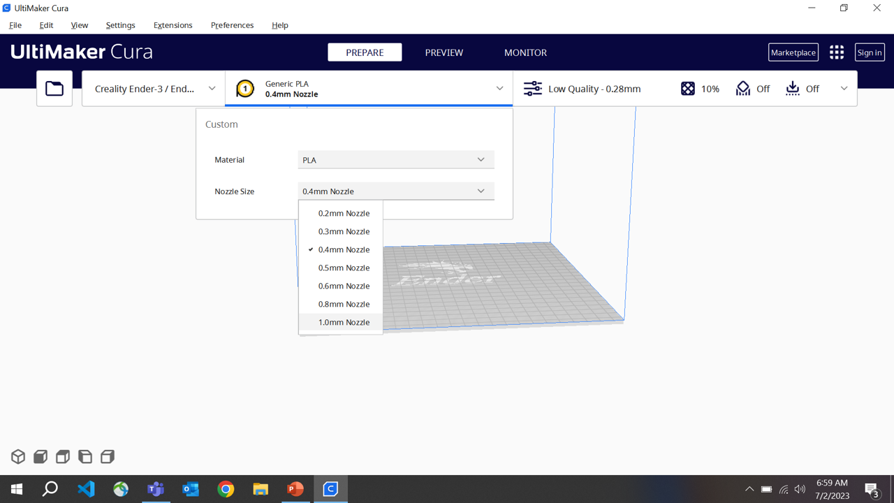Select 0.6mm Nozzle option

coord(341,286)
